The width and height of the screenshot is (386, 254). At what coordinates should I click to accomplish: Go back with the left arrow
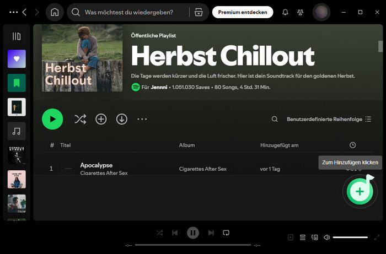(24, 12)
